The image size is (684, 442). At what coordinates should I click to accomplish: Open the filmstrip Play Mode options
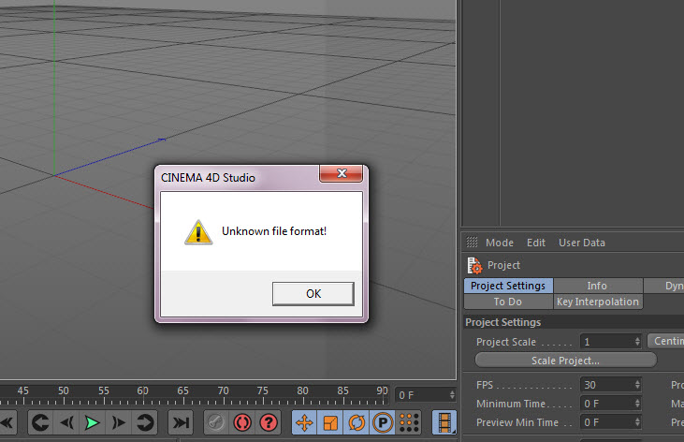point(444,422)
